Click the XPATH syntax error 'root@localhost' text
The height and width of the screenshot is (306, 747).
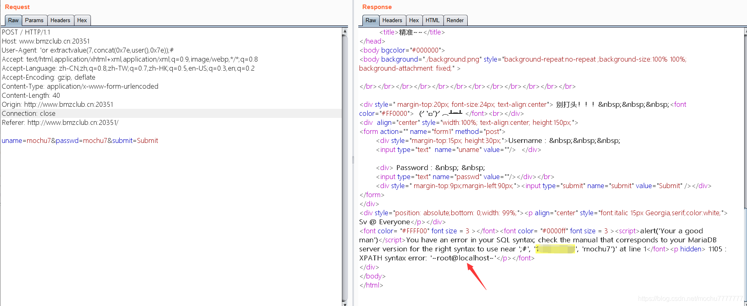click(464, 258)
